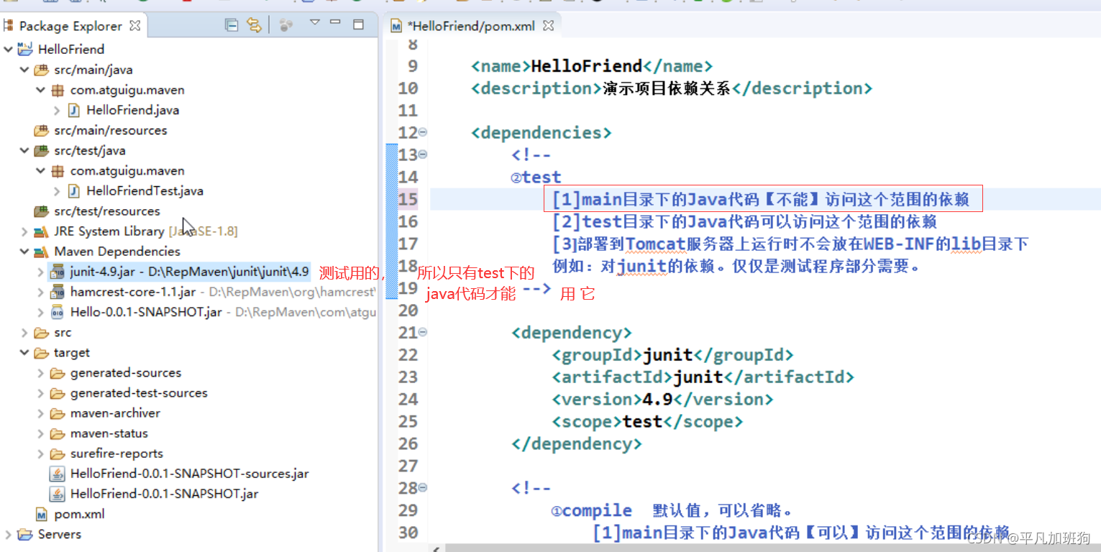Click HelloFriend.java file icon
Image resolution: width=1101 pixels, height=552 pixels.
point(74,110)
